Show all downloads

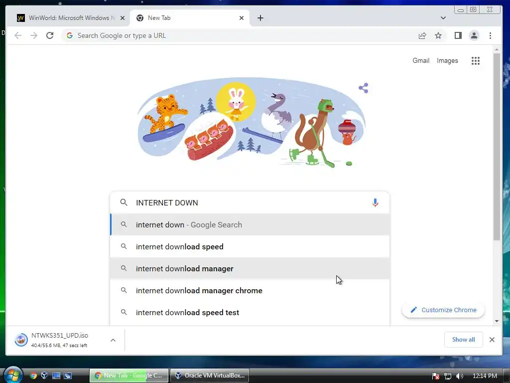click(464, 340)
